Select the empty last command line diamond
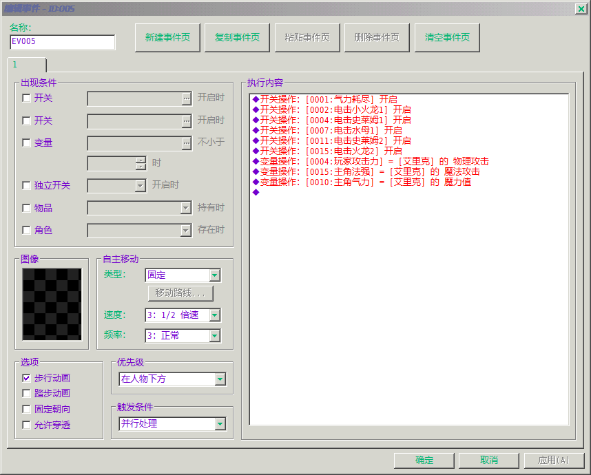The image size is (591, 475). (256, 193)
